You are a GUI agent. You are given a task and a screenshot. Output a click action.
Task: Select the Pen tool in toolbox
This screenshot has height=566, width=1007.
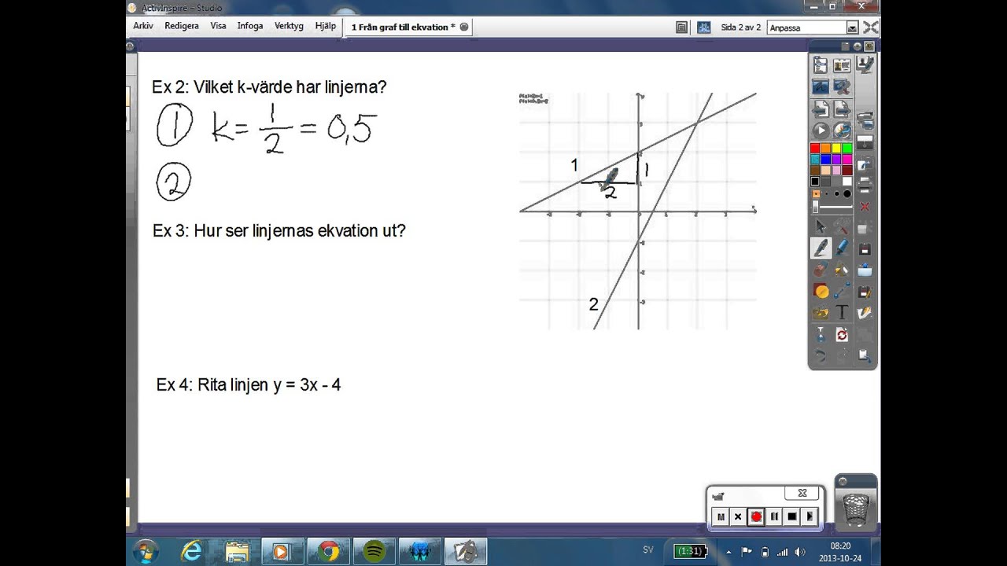pyautogui.click(x=821, y=248)
